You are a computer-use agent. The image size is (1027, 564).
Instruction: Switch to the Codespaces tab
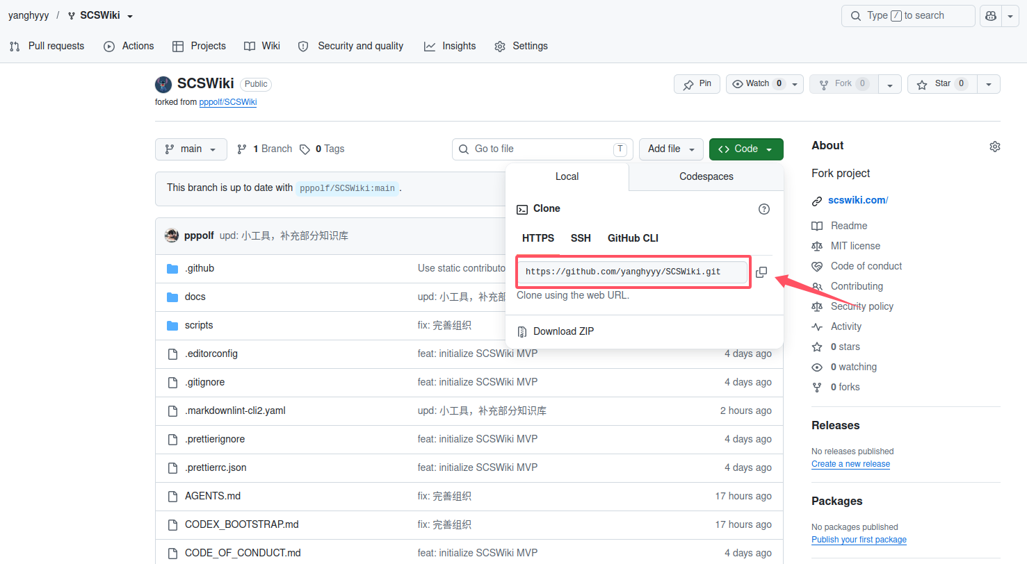706,177
